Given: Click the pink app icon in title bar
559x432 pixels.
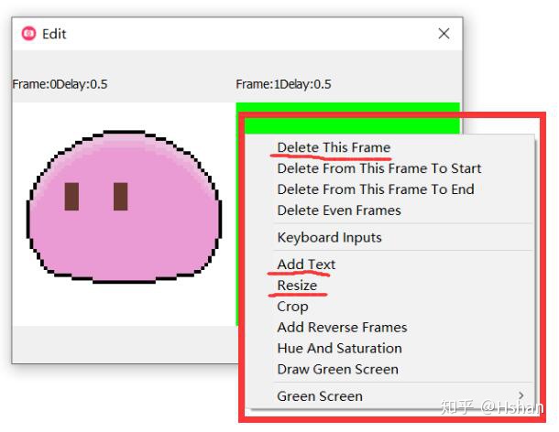Looking at the screenshot, I should pos(29,34).
